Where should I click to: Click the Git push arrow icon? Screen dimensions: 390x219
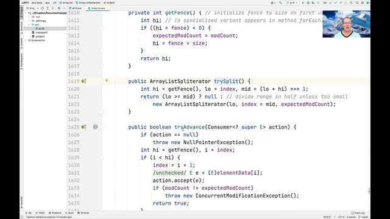(341, 2)
